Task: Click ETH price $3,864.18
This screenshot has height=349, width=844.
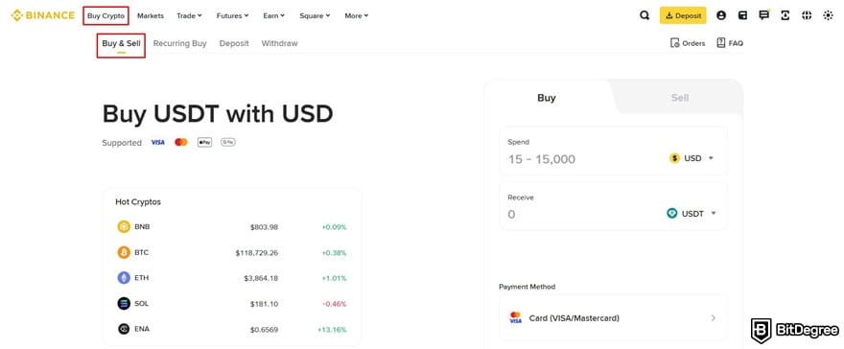Action: (261, 278)
